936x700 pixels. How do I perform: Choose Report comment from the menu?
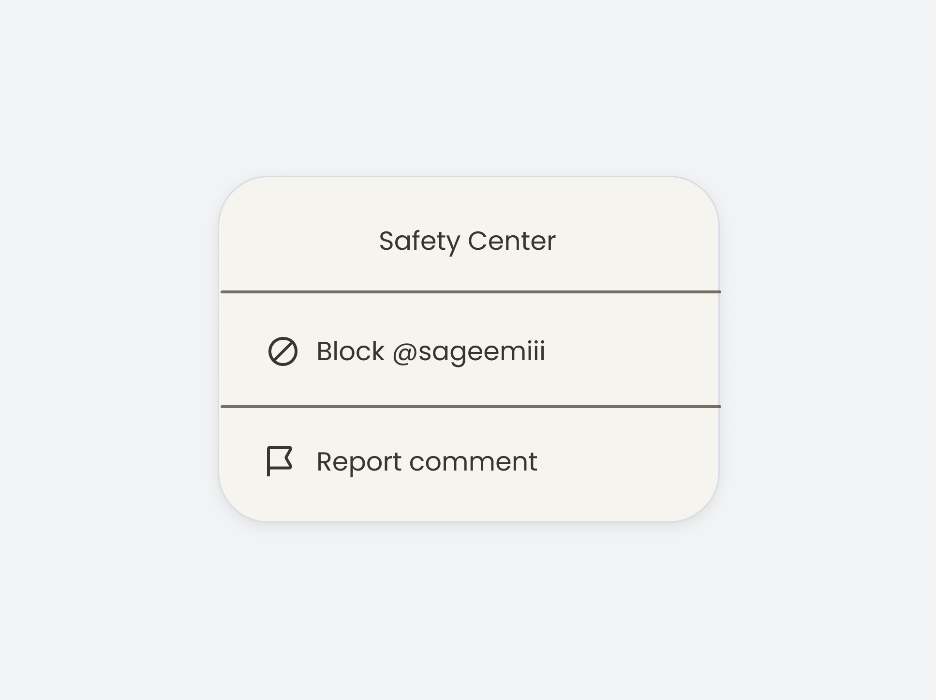point(426,460)
